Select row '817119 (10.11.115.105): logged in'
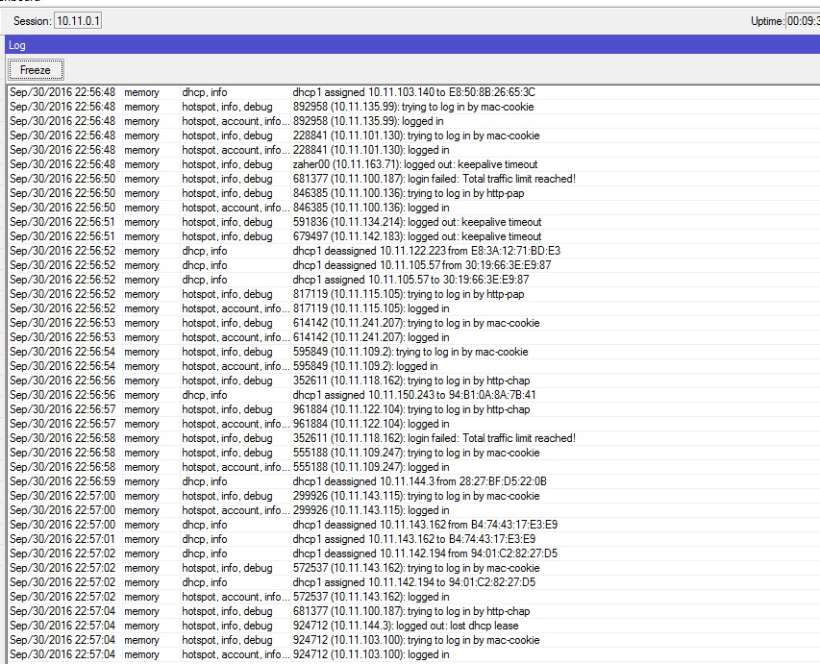The image size is (820, 664). click(x=413, y=308)
